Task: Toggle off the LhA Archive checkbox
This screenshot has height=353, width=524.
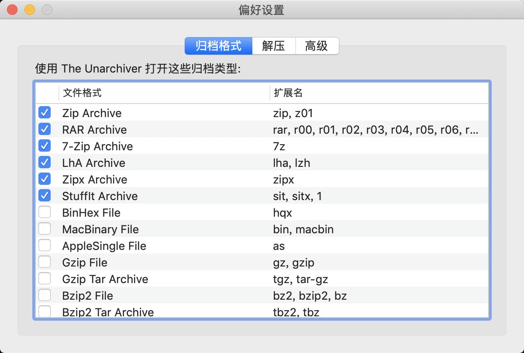Action: click(x=45, y=163)
